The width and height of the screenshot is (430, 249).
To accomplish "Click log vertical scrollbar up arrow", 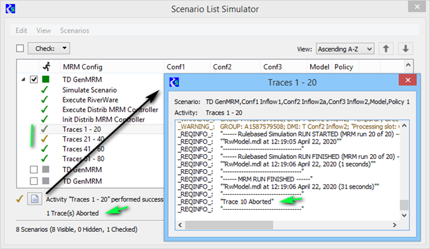I will point(405,126).
